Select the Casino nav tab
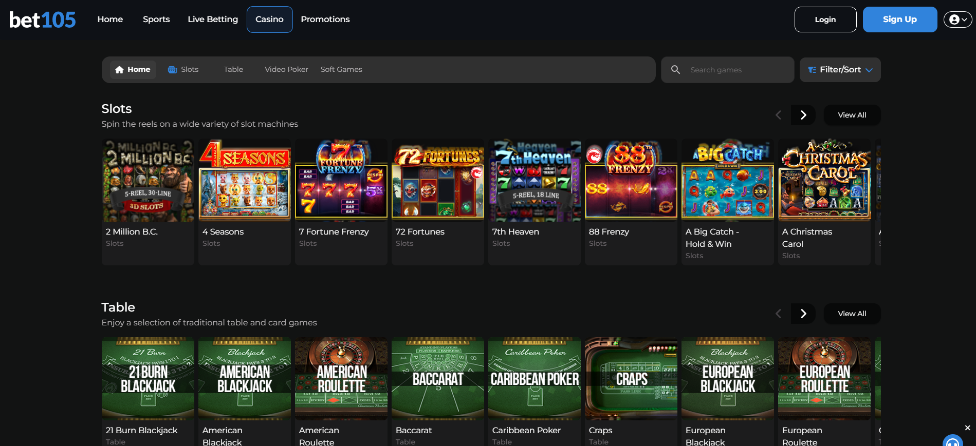Image resolution: width=976 pixels, height=446 pixels. 270,20
